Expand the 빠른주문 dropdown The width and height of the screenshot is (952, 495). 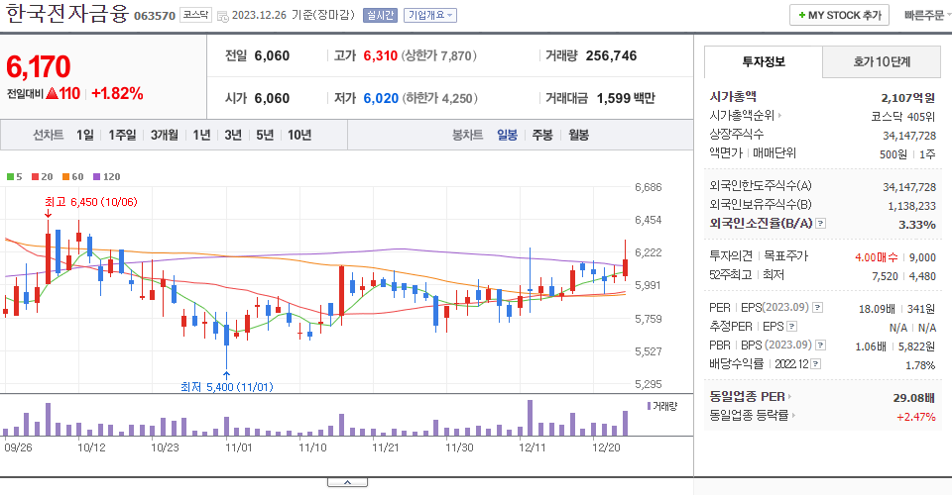coord(927,15)
